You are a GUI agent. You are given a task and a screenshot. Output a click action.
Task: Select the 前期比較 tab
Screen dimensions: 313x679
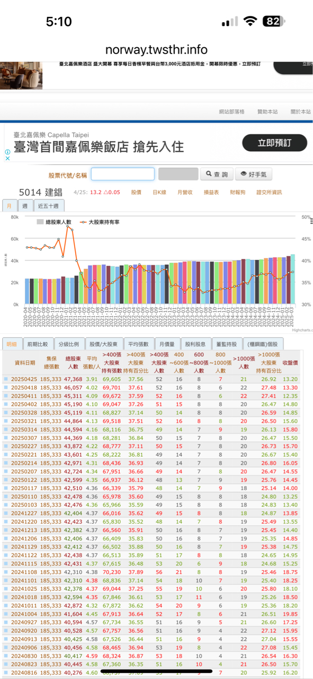point(38,344)
